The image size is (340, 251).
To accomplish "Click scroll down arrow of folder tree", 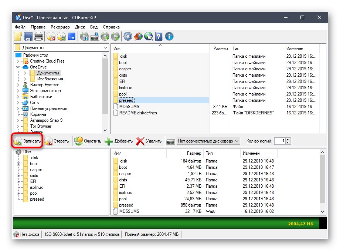I will point(105,130).
